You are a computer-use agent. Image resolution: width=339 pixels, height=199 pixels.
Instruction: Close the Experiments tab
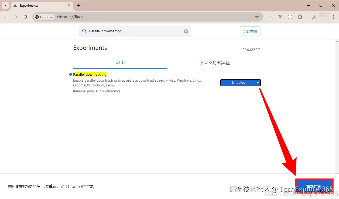tap(69, 5)
